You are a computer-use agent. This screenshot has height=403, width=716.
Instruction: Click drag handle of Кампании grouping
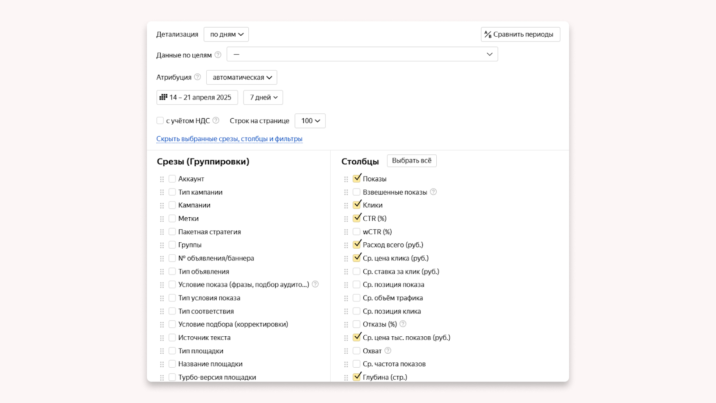[162, 206]
